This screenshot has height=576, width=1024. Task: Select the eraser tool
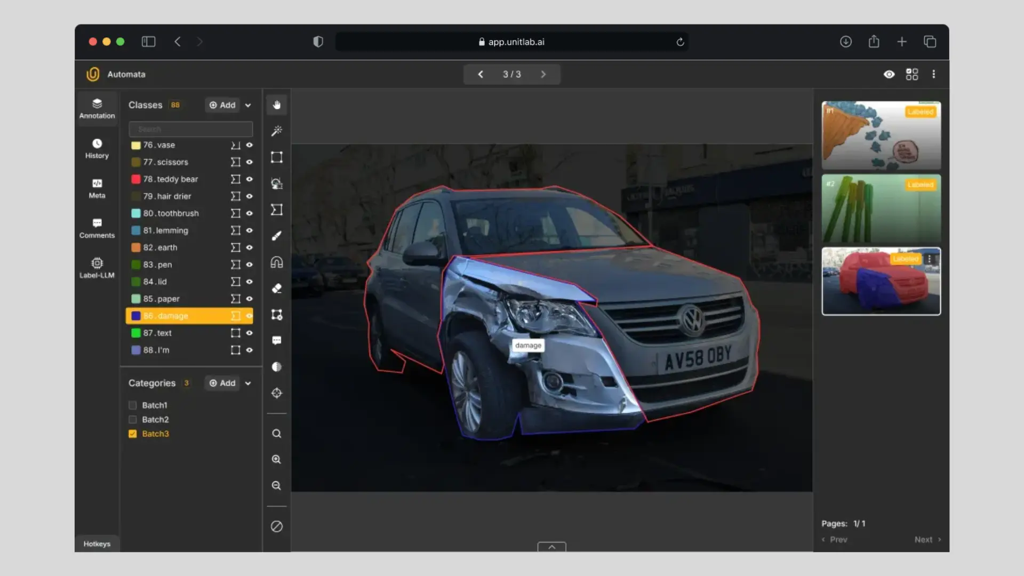pyautogui.click(x=276, y=289)
